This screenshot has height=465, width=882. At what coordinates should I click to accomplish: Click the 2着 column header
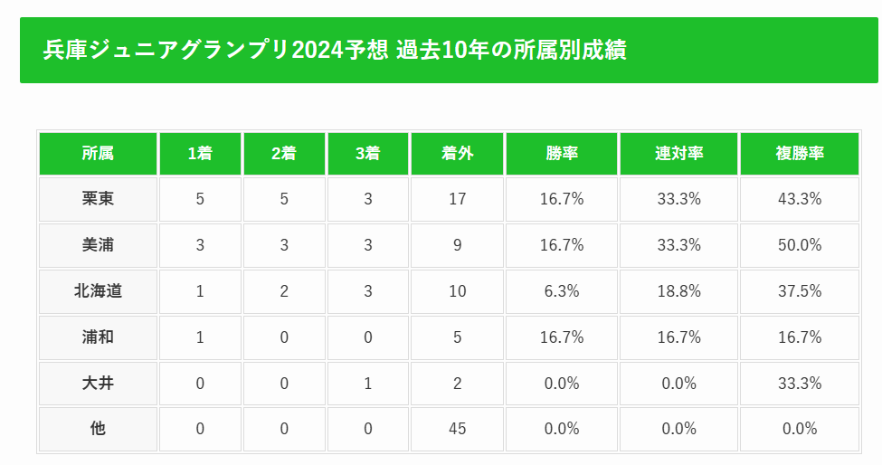click(284, 154)
